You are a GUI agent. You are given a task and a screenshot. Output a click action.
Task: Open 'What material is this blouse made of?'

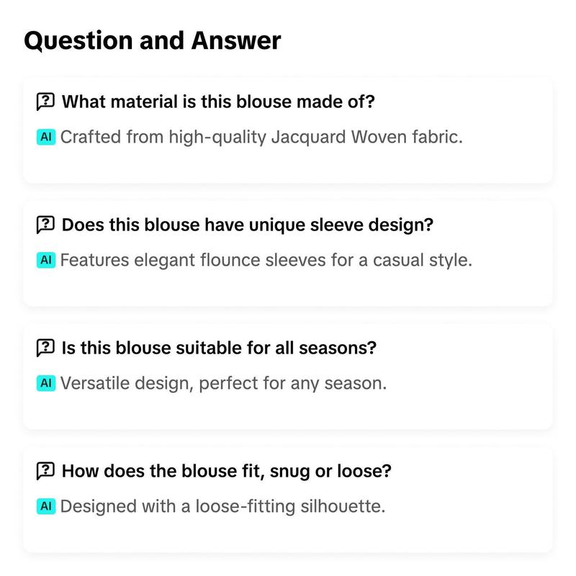click(218, 102)
